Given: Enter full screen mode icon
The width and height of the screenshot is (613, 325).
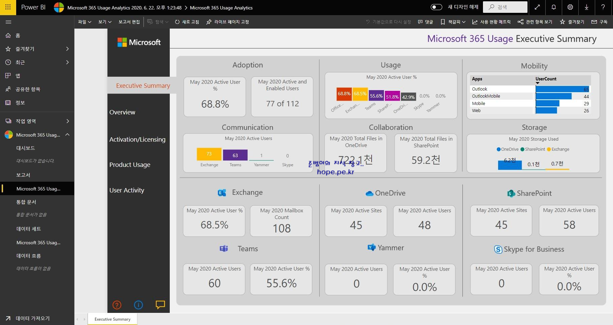Looking at the screenshot, I should [537, 7].
